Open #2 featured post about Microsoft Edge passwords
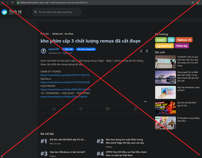The image size is (202, 158). (125, 141)
